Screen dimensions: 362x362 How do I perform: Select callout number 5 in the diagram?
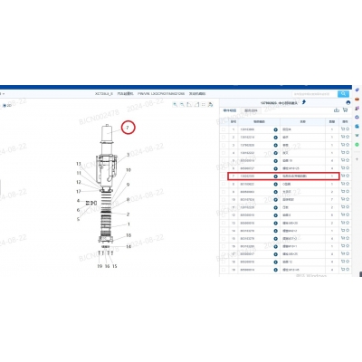(x=78, y=219)
